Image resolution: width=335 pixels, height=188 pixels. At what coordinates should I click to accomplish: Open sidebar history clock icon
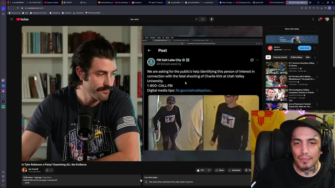[x=3, y=180]
